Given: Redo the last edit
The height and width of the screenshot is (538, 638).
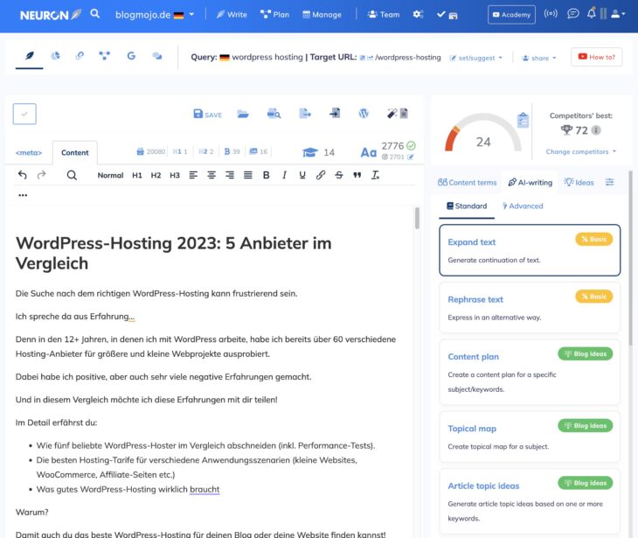Looking at the screenshot, I should point(41,175).
